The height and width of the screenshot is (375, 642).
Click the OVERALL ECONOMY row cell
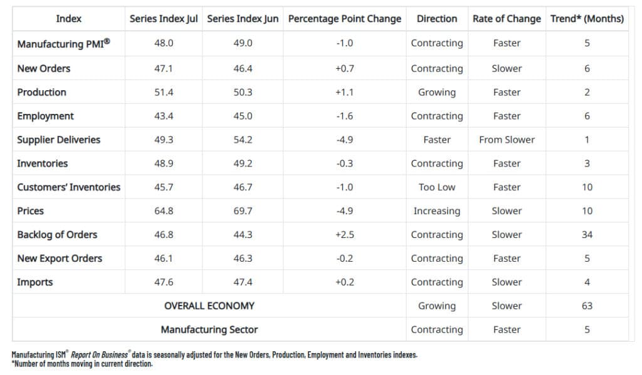pos(209,306)
